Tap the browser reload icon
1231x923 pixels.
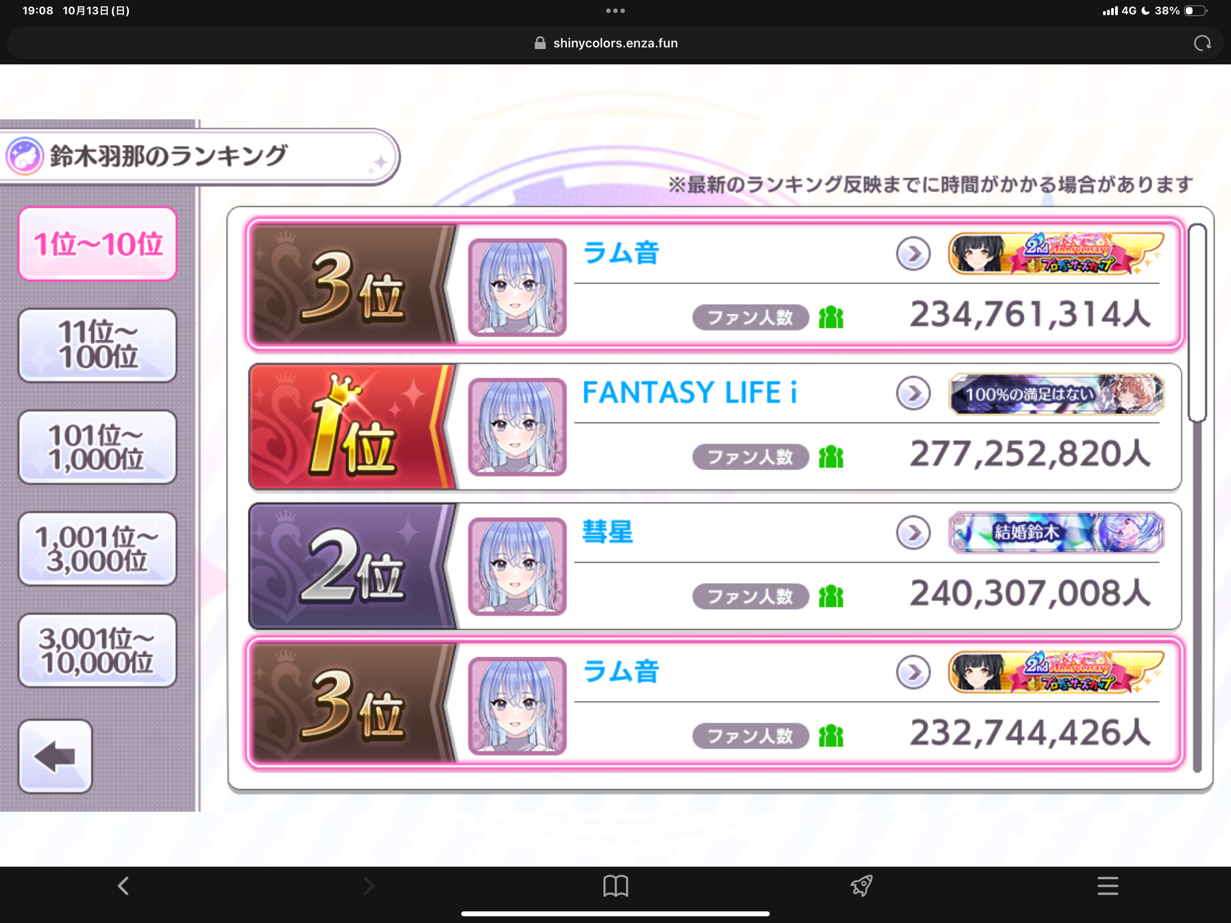click(x=1202, y=43)
